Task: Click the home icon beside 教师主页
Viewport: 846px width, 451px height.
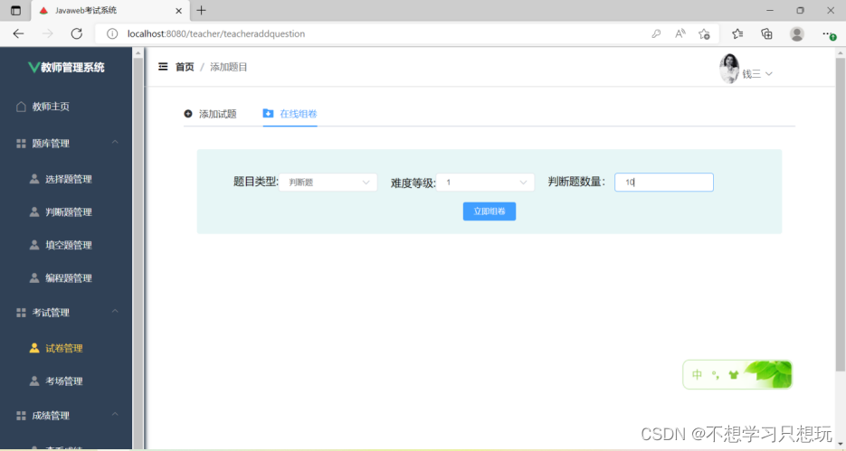Action: tap(21, 106)
